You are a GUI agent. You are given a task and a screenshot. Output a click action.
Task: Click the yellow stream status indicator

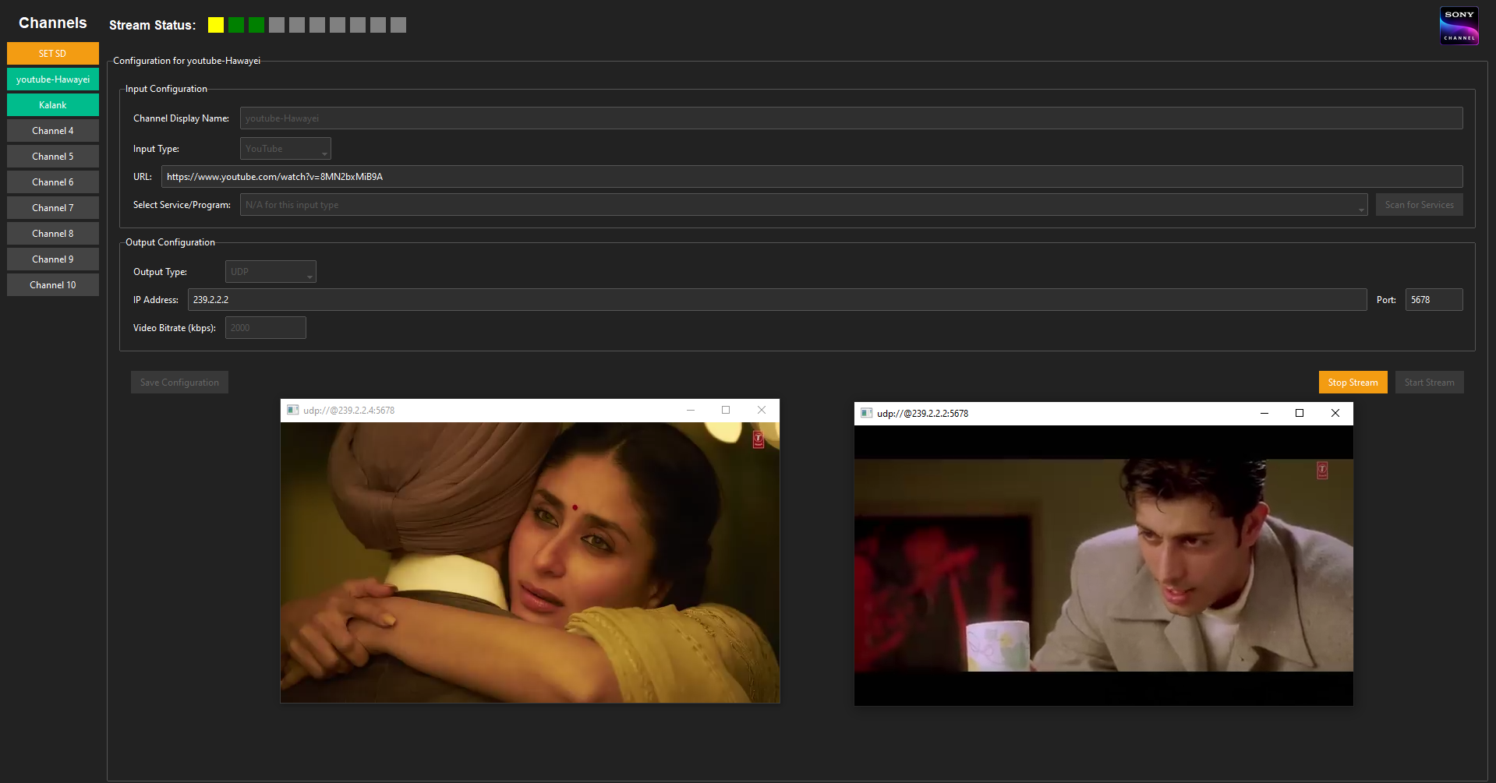215,25
